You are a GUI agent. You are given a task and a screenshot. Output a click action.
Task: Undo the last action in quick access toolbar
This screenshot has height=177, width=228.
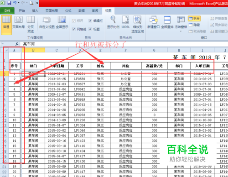15,3
